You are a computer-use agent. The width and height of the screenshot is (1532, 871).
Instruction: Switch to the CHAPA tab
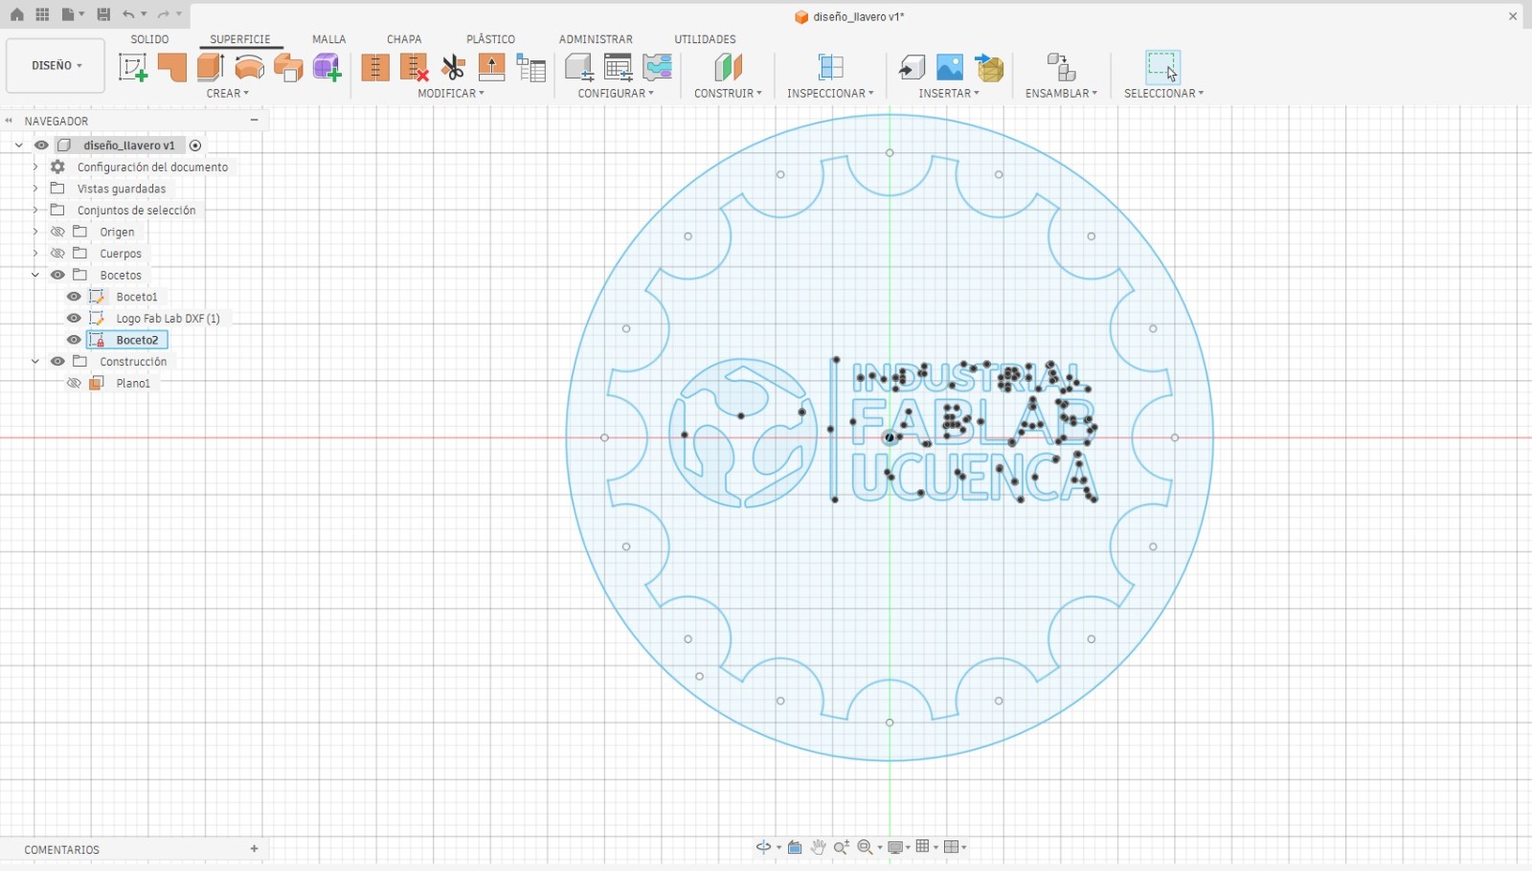(404, 39)
